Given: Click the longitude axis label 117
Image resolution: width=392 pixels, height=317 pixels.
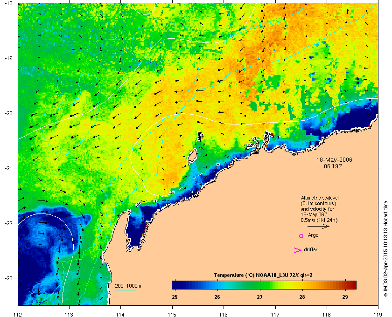Looking at the screenshot, I should coord(275,314).
